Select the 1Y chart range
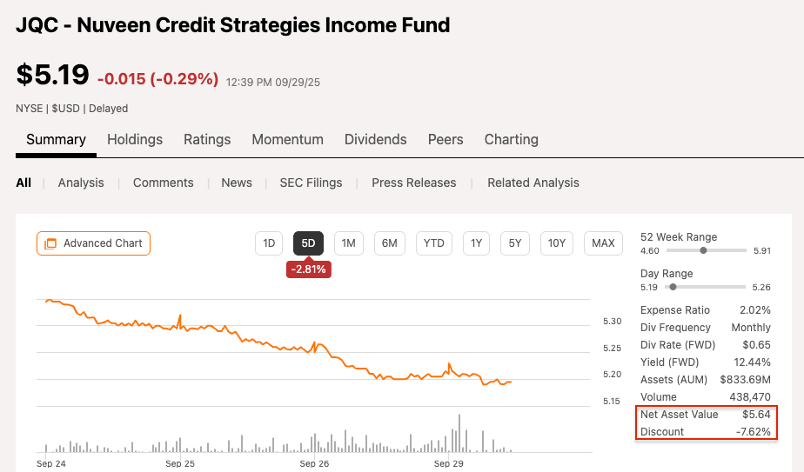 [x=476, y=243]
